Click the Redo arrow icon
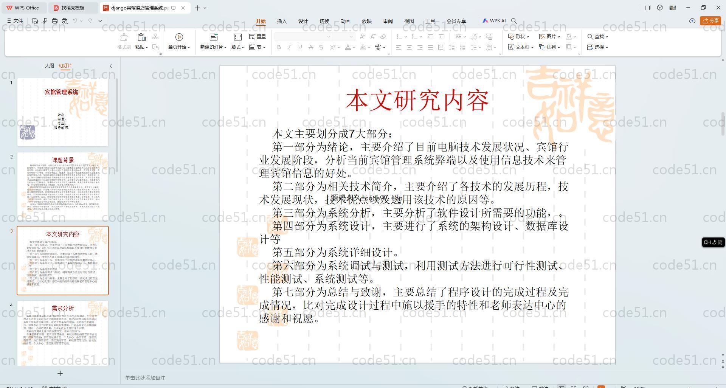Screen dimensions: 726x388 click(x=90, y=21)
